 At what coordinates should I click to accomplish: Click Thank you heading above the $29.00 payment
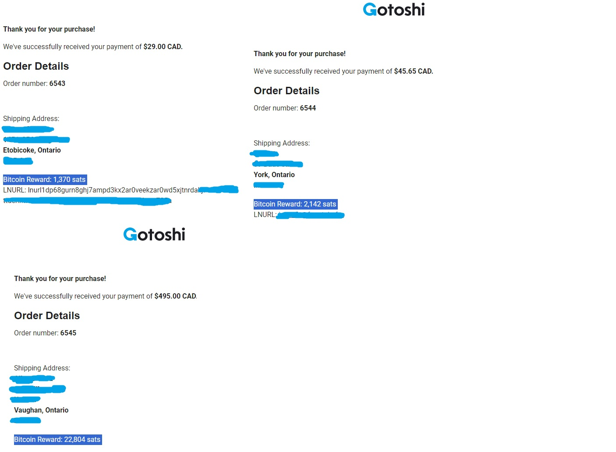coord(49,29)
